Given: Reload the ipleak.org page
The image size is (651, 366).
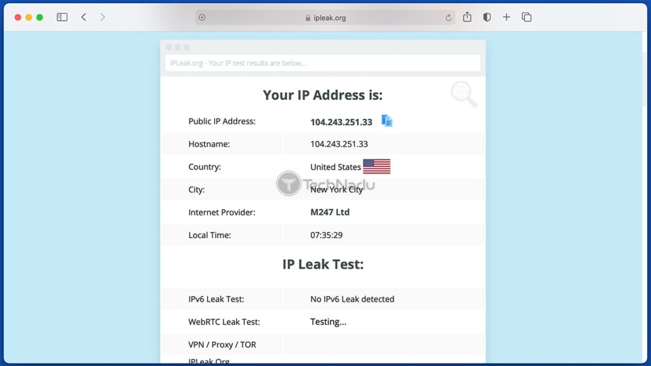Looking at the screenshot, I should 448,17.
